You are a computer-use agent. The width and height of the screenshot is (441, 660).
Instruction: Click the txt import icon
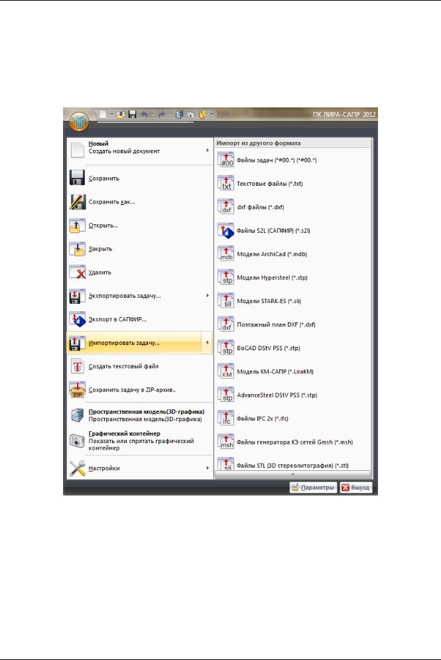tap(226, 184)
